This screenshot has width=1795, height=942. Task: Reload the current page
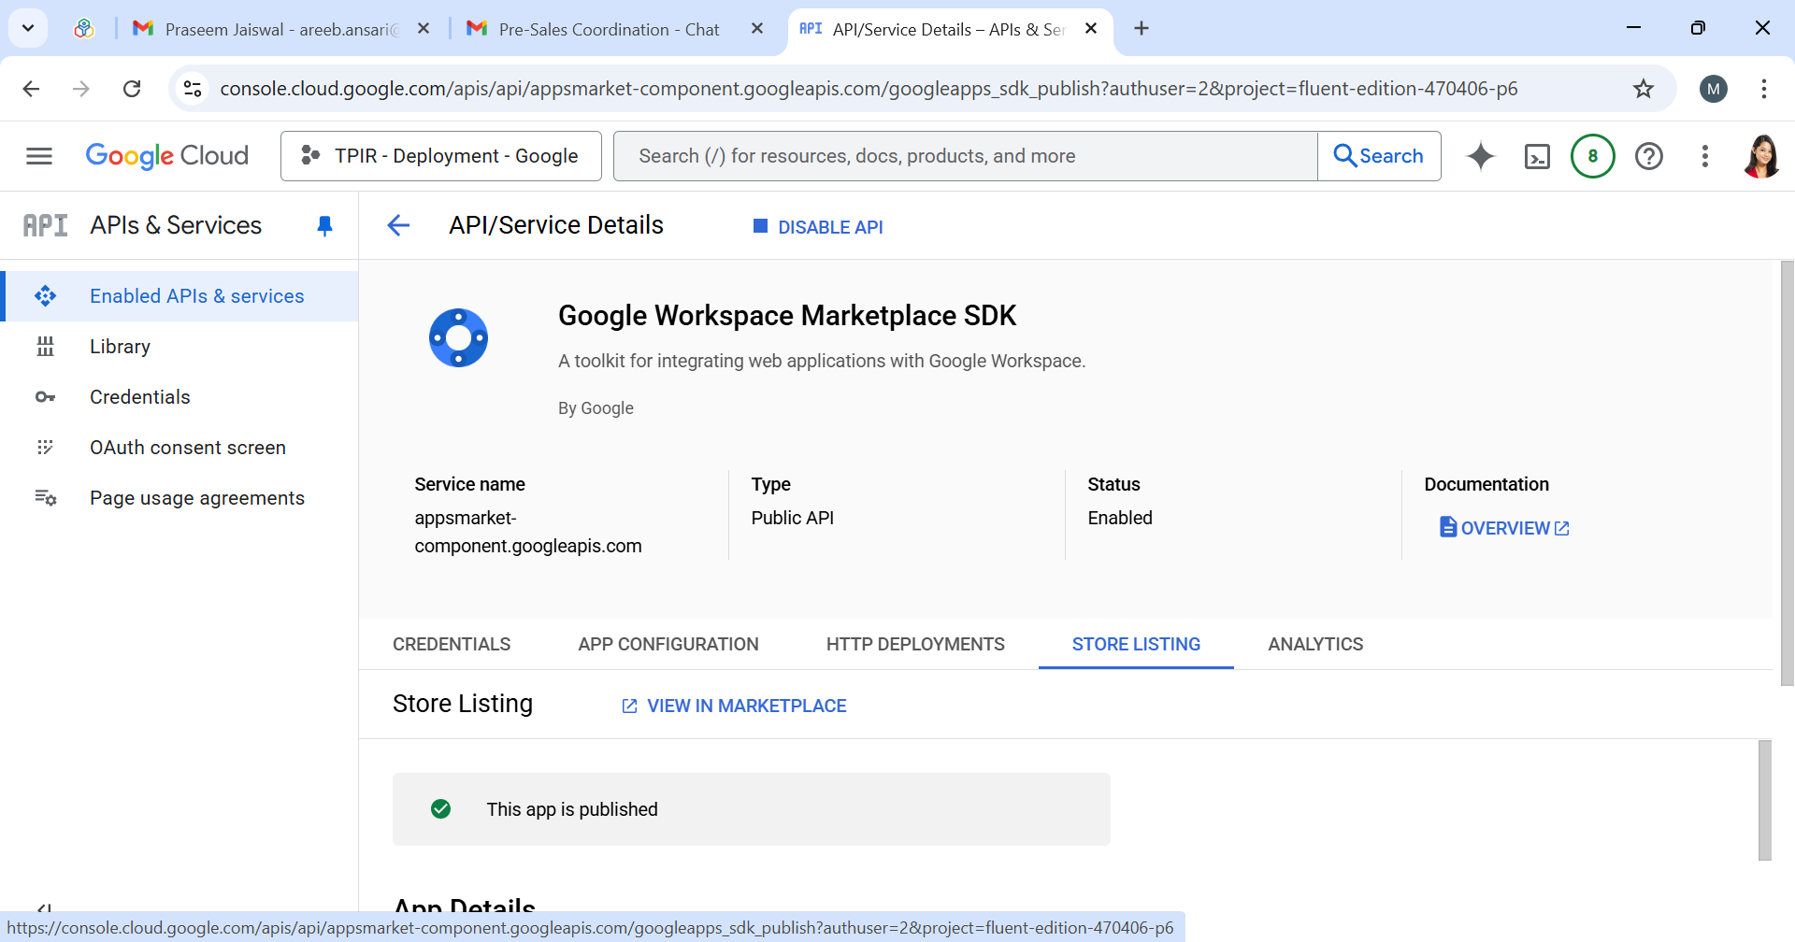[132, 89]
